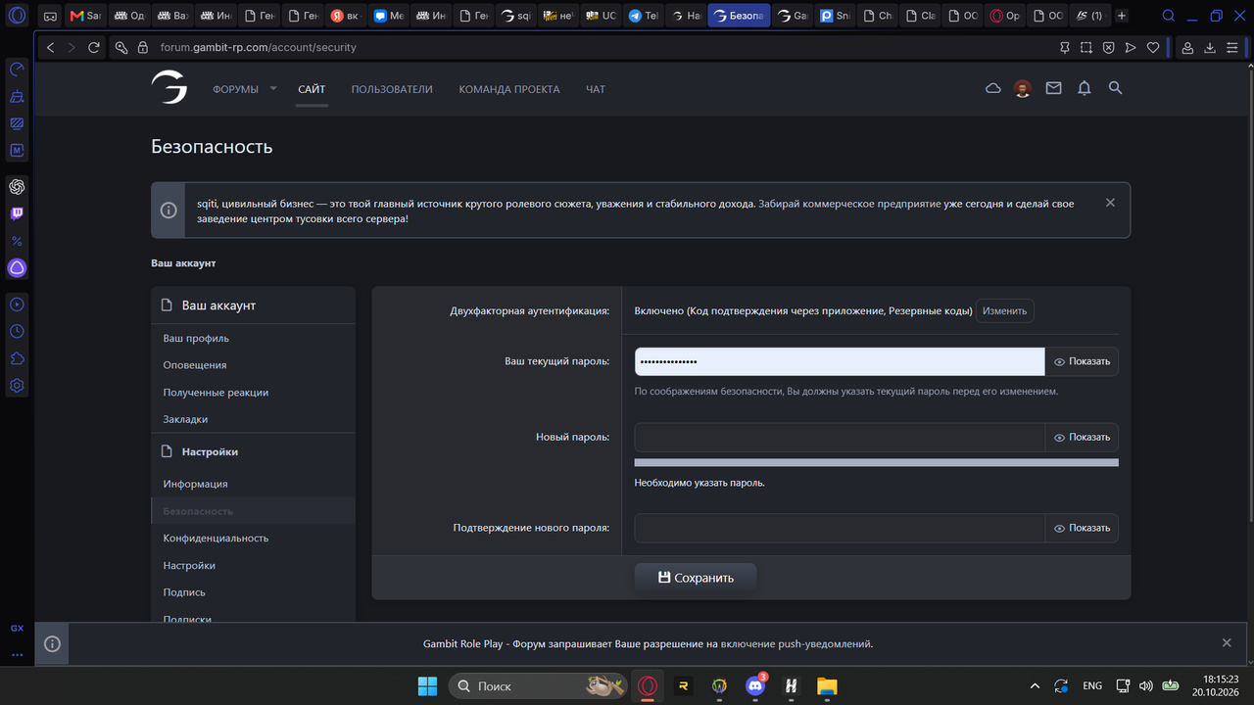This screenshot has height=705, width=1254.
Task: Show the password confirmation text
Action: tap(1083, 528)
